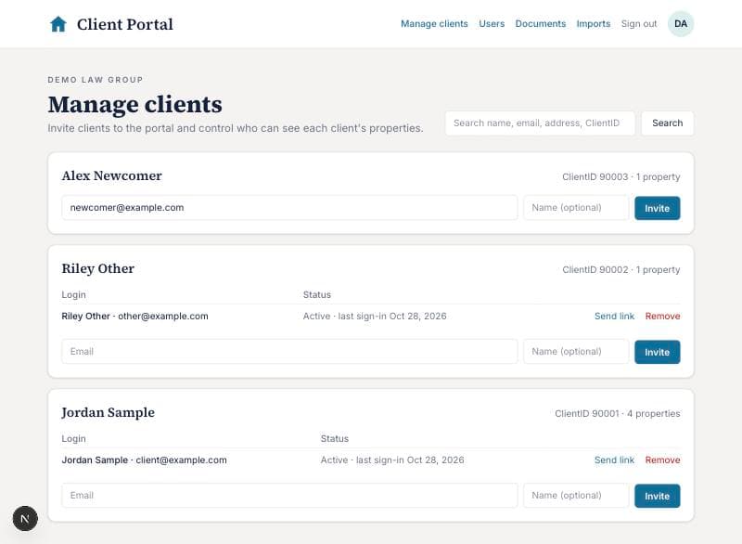Screen dimensions: 742x544
Task: Send link to Jordan Sample
Action: coord(614,460)
